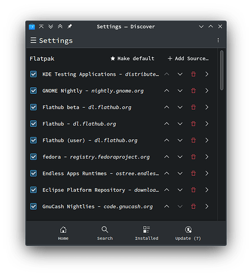Delete the fedora registry source
252x276 pixels.
(194, 157)
